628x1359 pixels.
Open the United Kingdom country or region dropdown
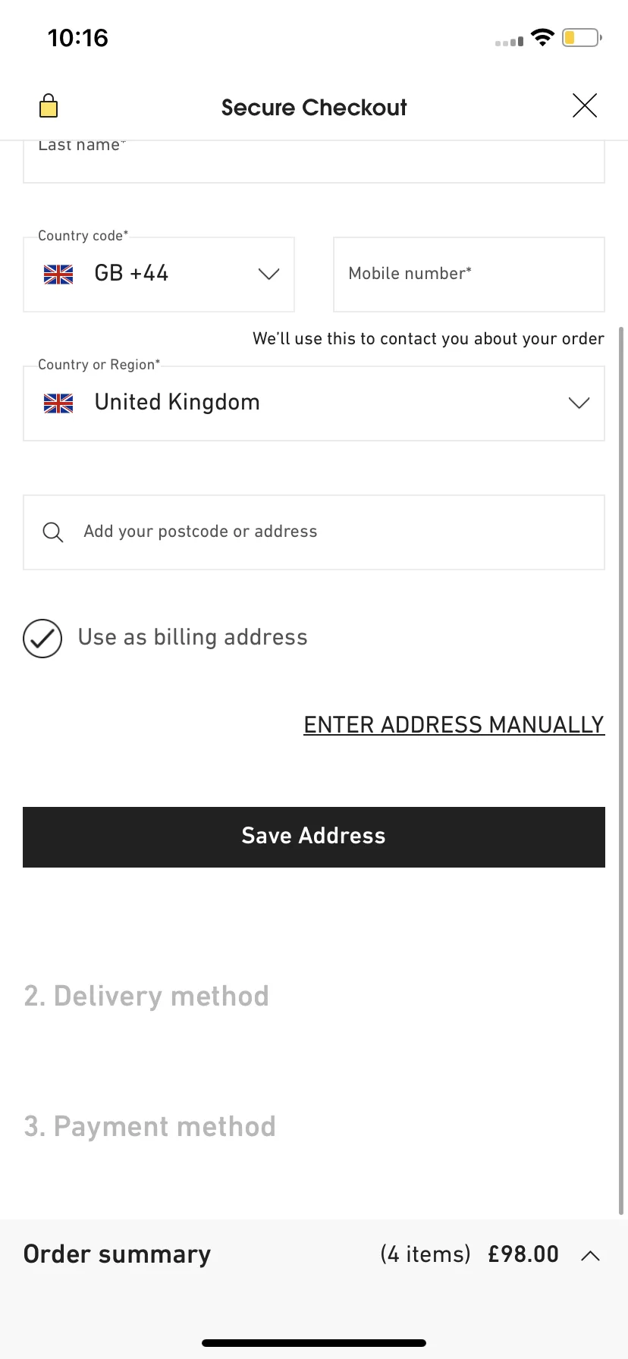314,403
